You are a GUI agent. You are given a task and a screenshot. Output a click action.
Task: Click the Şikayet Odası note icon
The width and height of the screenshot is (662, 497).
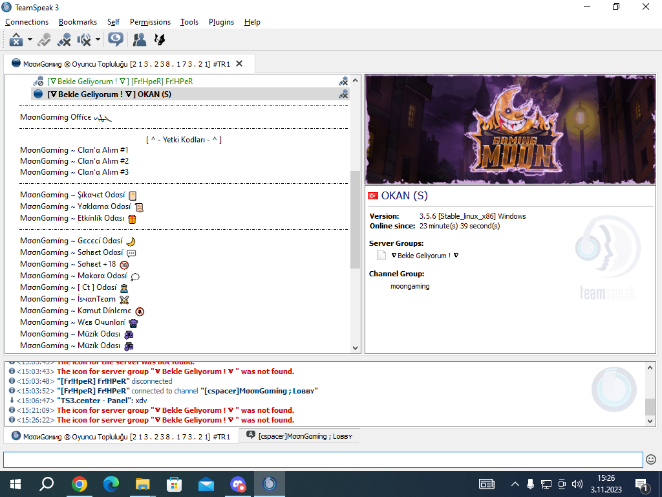point(133,195)
